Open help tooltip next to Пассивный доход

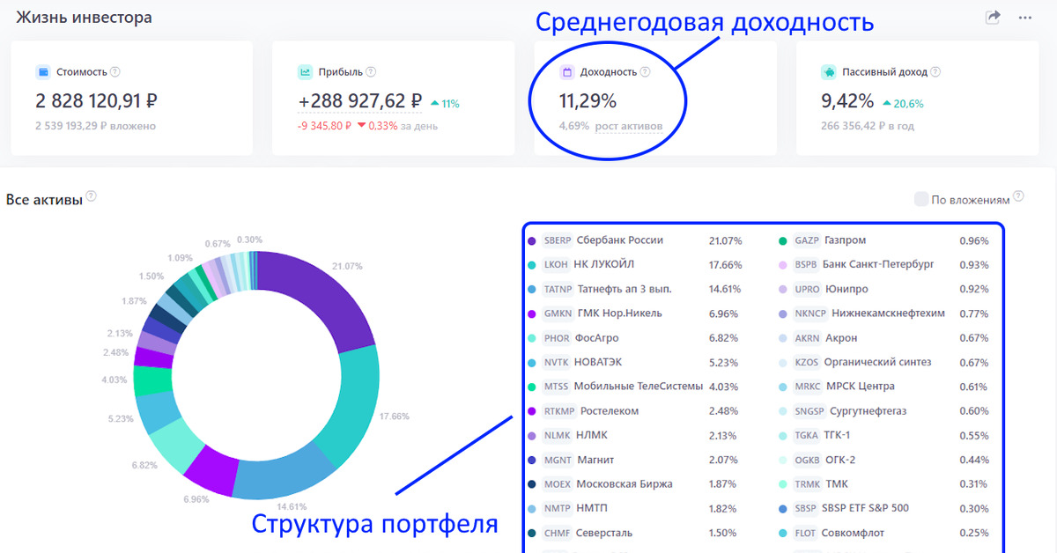point(935,72)
